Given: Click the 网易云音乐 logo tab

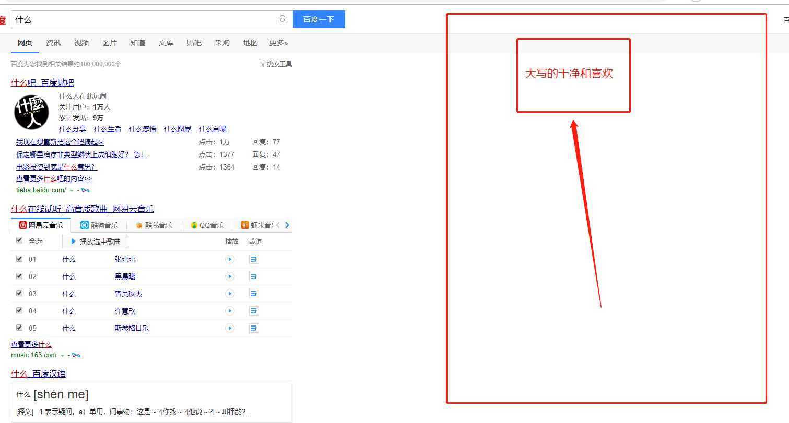Looking at the screenshot, I should click(x=41, y=225).
